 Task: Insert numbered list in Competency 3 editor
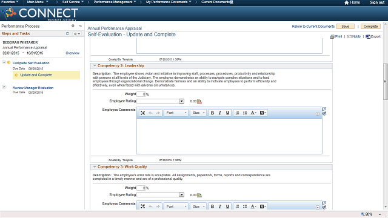pos(237,206)
